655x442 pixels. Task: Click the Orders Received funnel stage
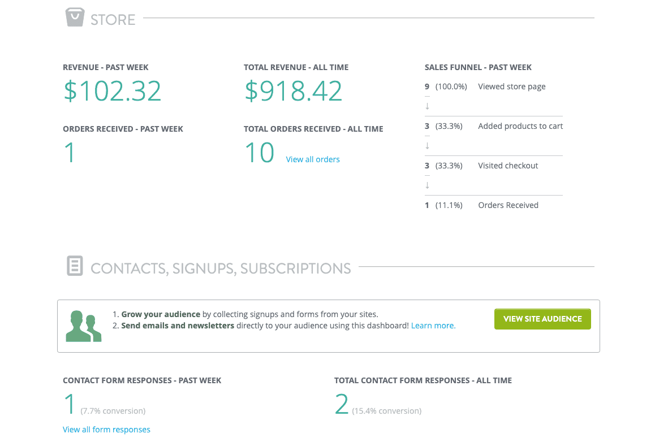[508, 205]
